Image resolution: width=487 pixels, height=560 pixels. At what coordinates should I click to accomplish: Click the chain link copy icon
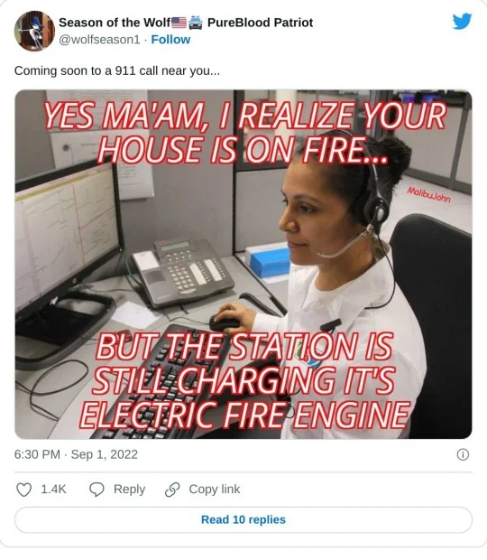coord(172,490)
